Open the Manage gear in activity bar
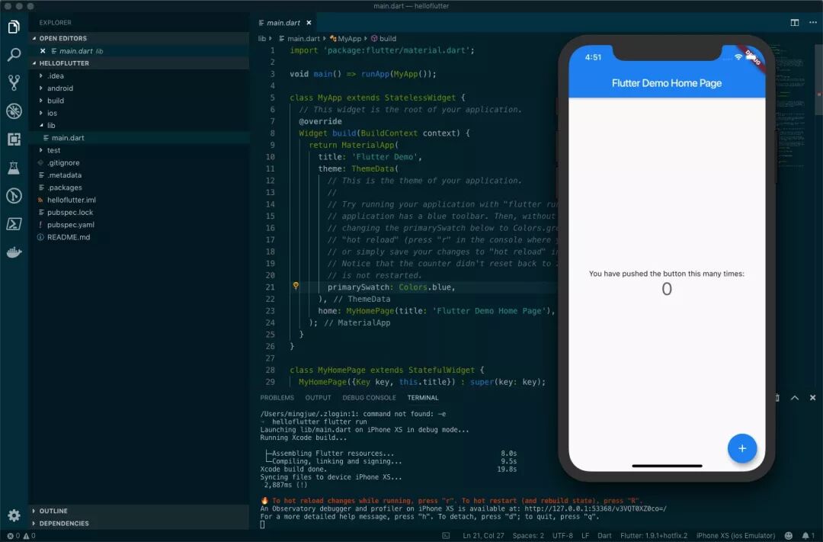The width and height of the screenshot is (823, 542). [14, 515]
